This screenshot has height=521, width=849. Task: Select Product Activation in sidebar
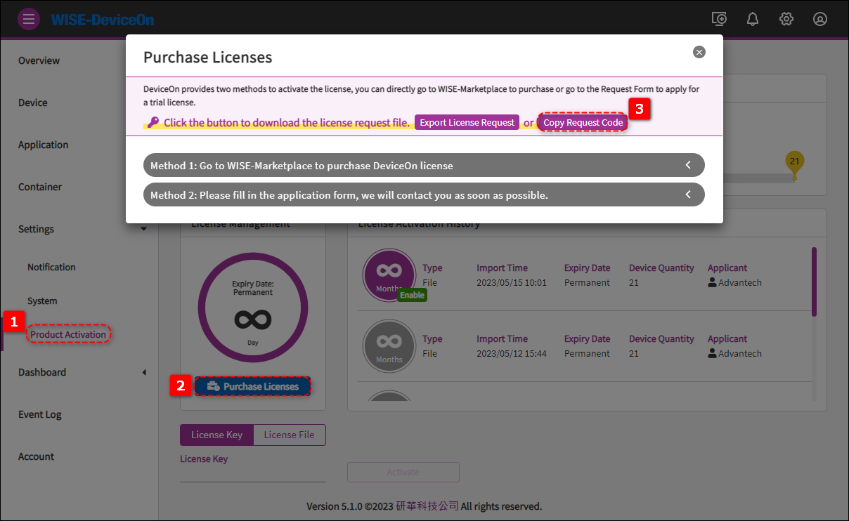pyautogui.click(x=68, y=334)
